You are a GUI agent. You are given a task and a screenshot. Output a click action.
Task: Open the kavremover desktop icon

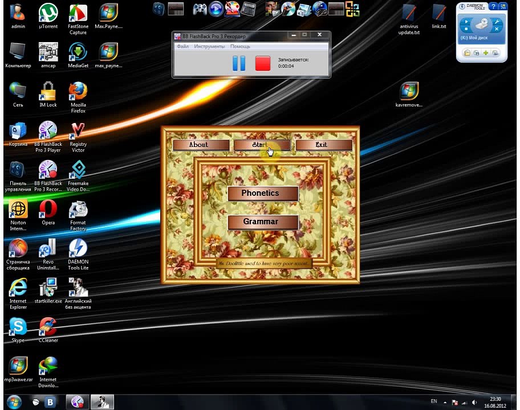click(x=409, y=94)
